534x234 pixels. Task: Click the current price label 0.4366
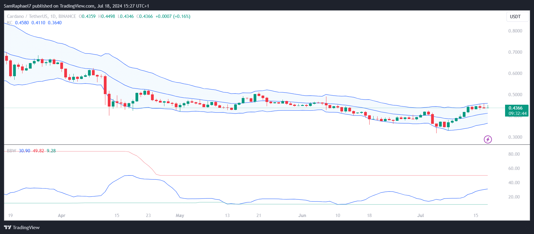[x=515, y=108]
